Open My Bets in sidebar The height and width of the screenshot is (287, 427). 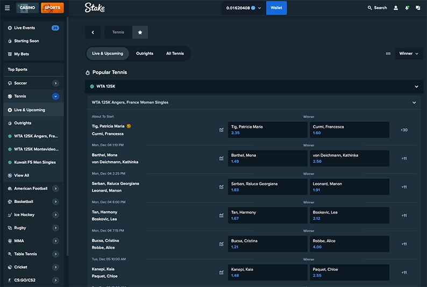(33, 54)
